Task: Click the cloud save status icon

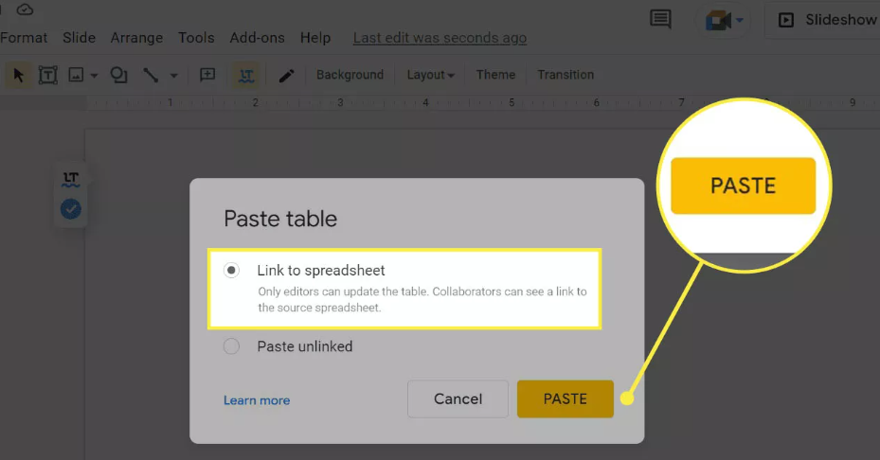Action: click(25, 9)
